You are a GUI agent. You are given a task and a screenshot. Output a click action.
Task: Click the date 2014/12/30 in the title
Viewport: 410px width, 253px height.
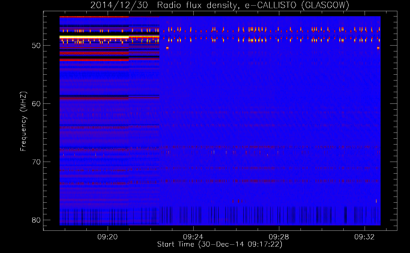coord(119,5)
